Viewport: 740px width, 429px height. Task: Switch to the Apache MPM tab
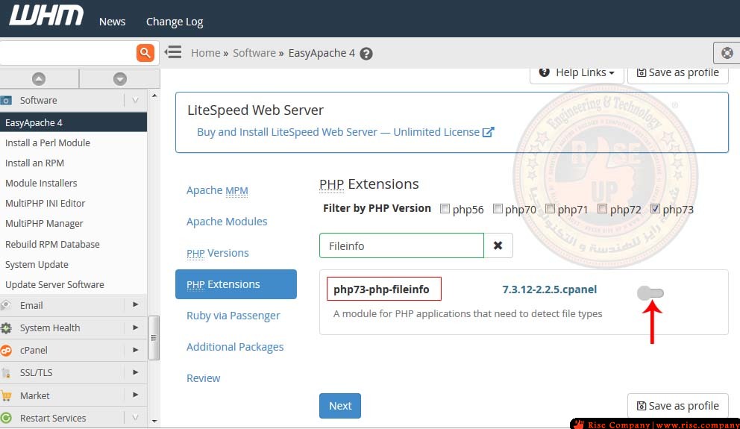(217, 190)
